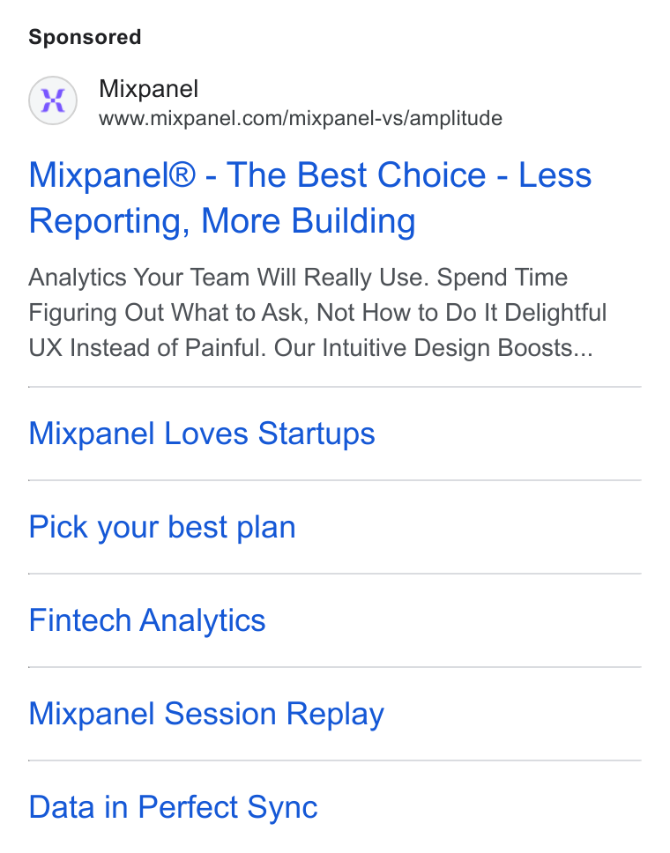Click the Sponsored label
The image size is (670, 853).
click(x=85, y=37)
